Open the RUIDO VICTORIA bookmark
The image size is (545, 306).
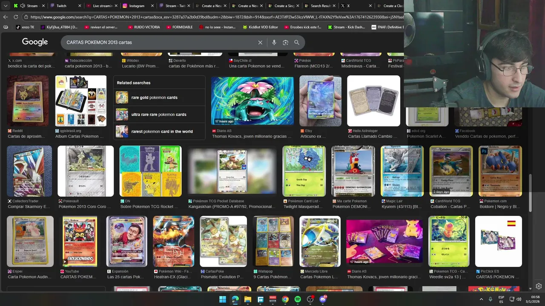point(144,27)
